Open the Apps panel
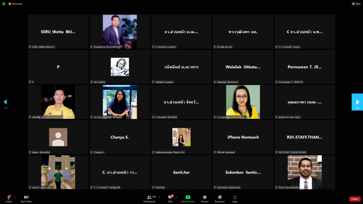Image resolution: width=363 pixels, height=204 pixels. [235, 198]
